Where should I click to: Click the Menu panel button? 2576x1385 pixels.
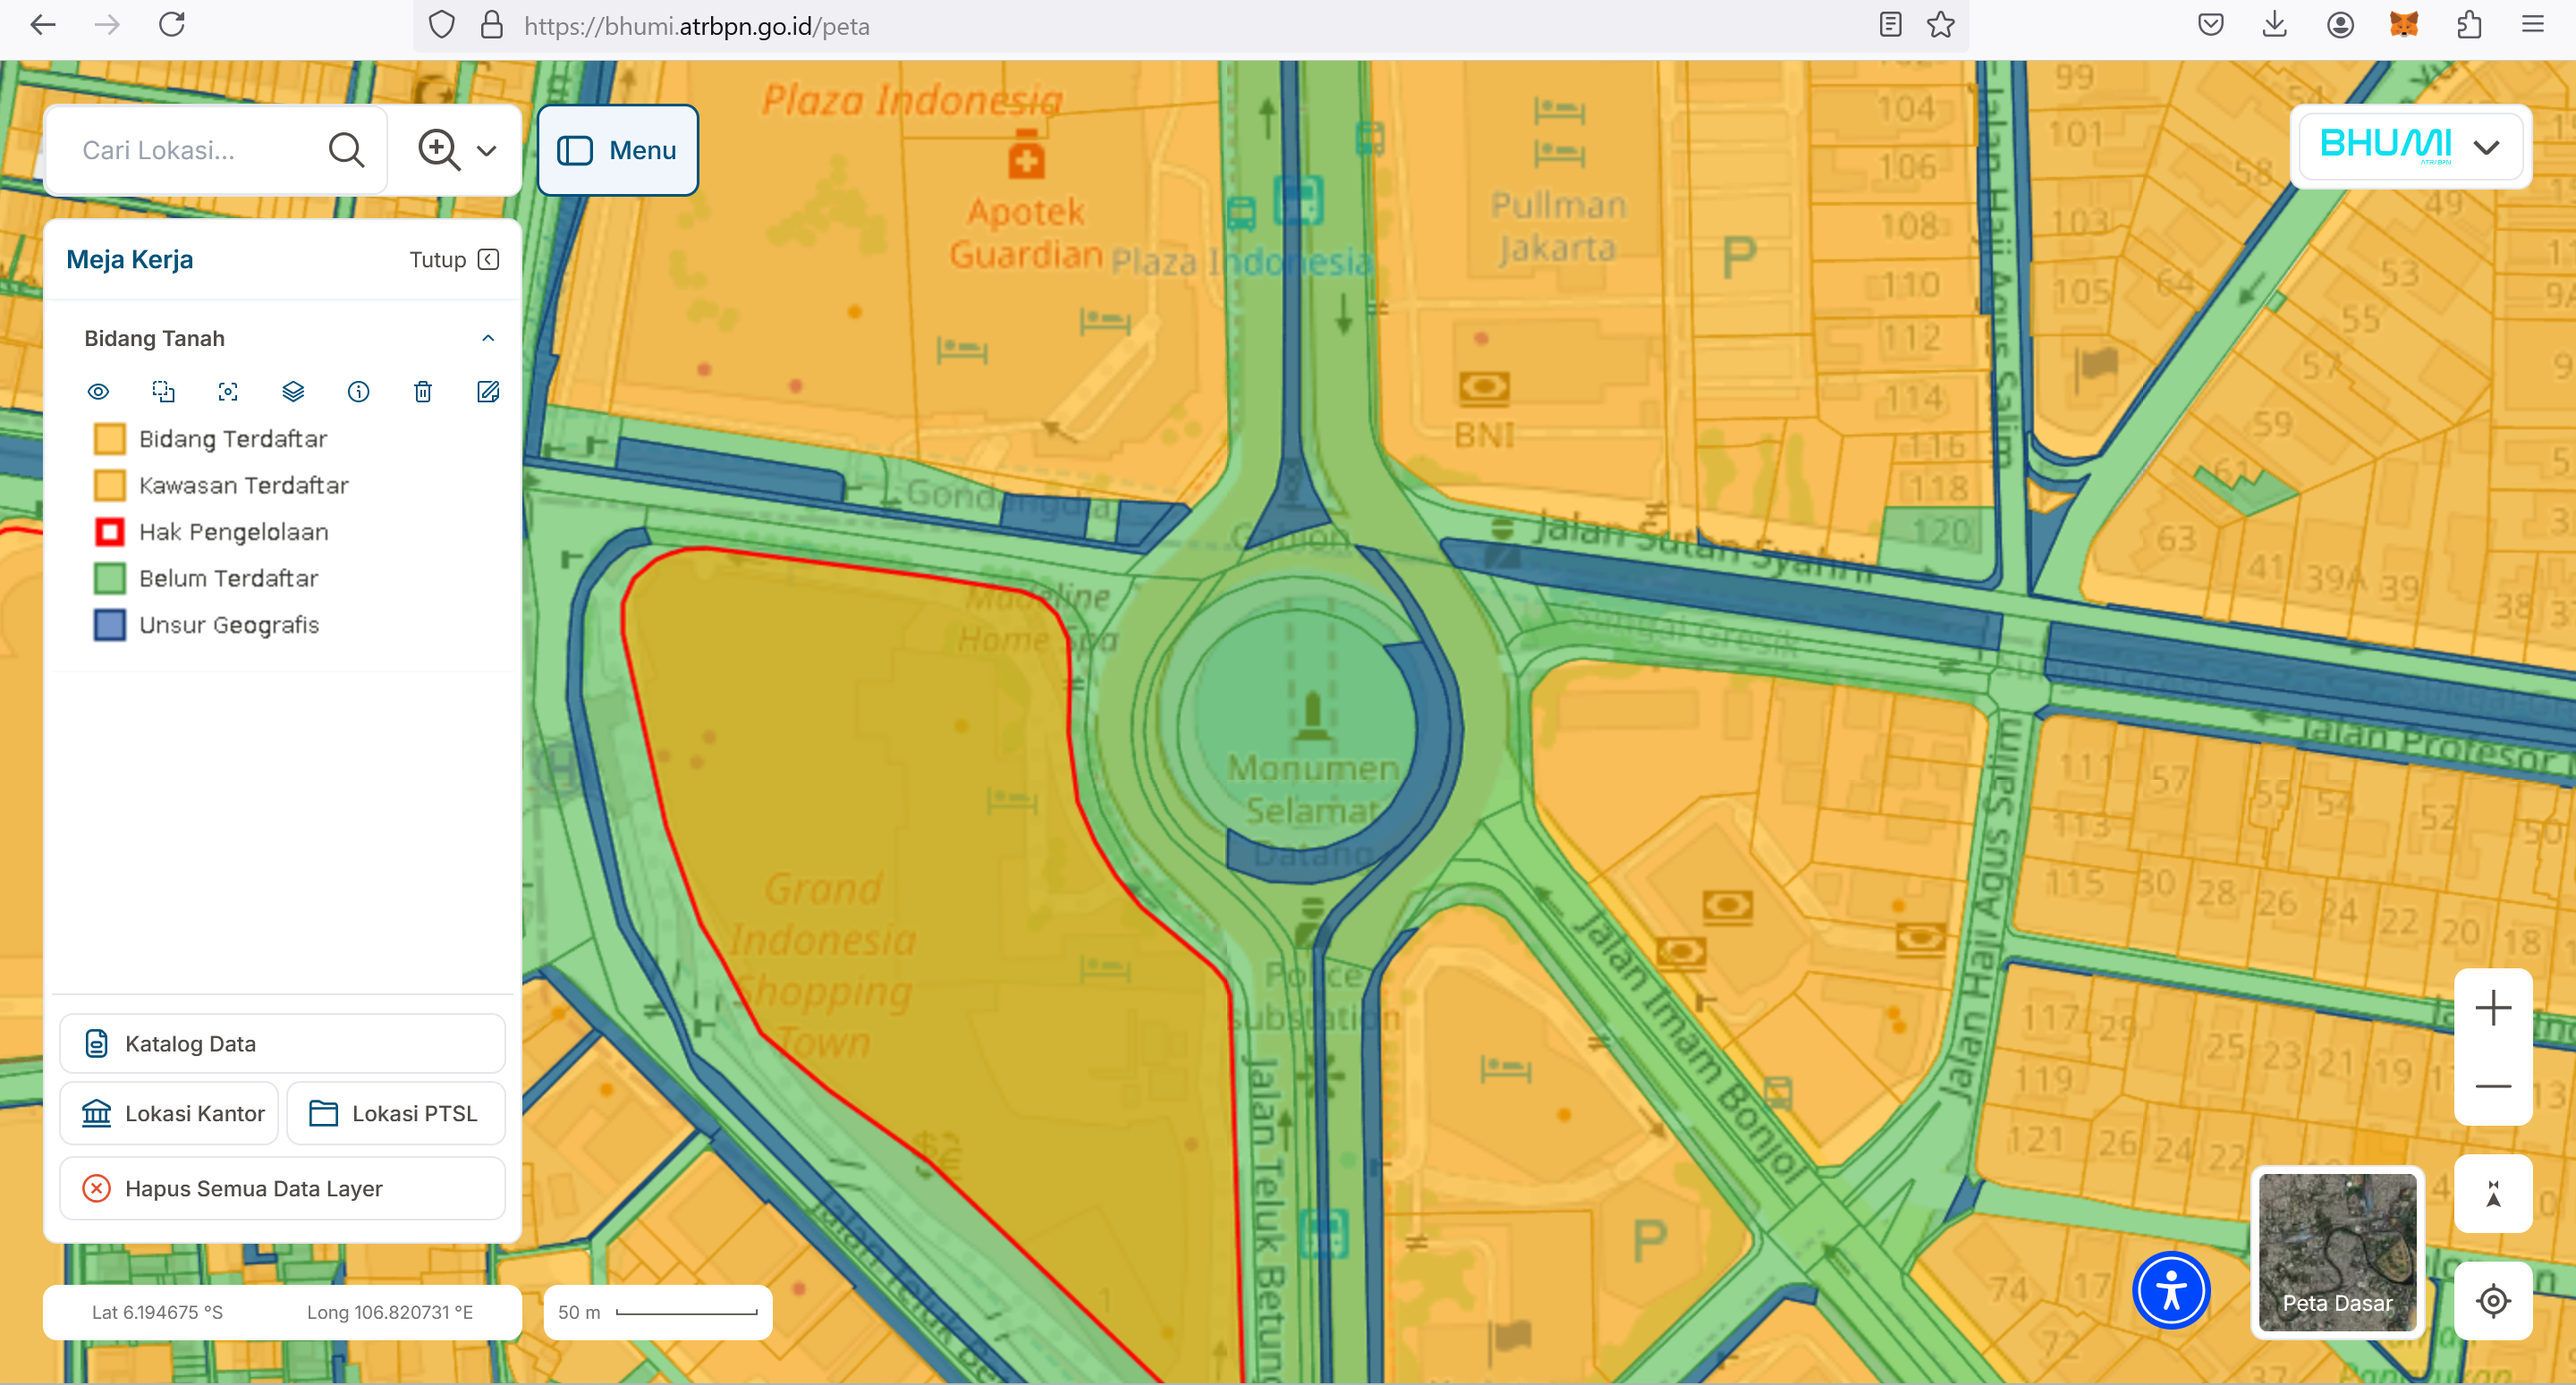point(618,150)
